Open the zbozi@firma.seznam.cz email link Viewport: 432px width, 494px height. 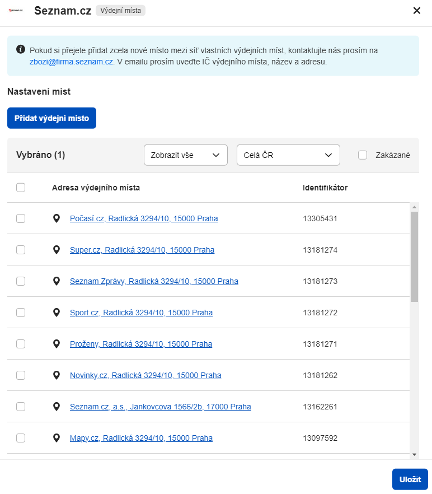(x=72, y=62)
